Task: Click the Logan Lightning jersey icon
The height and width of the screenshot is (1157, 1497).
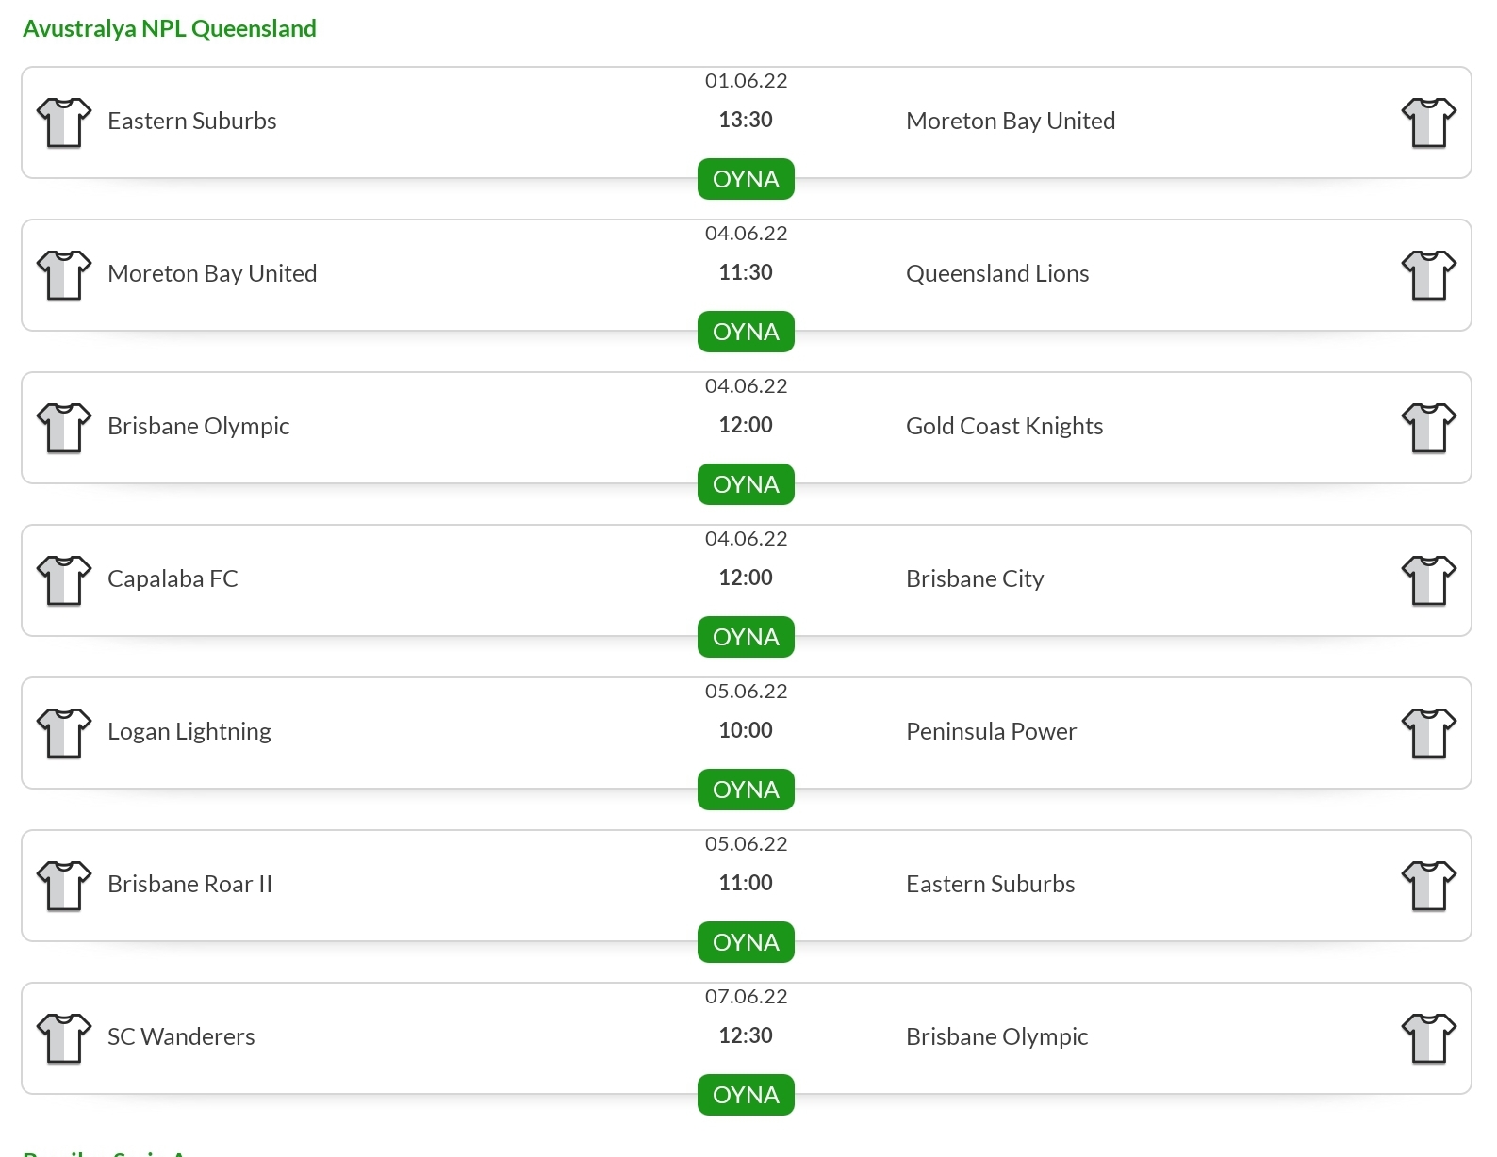Action: (64, 733)
